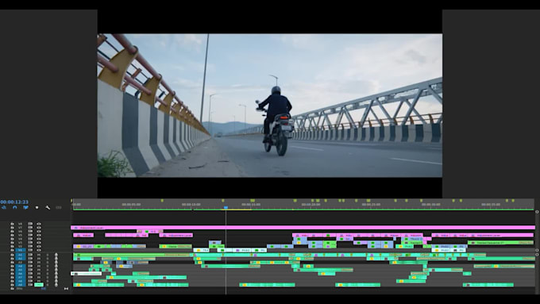Toggle Linked Selection in timeline toolbar
The image size is (540, 304).
tap(26, 208)
